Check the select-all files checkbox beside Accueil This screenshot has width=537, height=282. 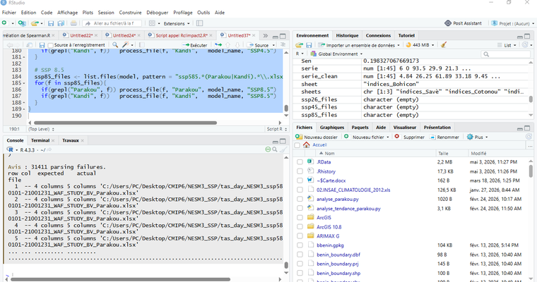click(297, 145)
